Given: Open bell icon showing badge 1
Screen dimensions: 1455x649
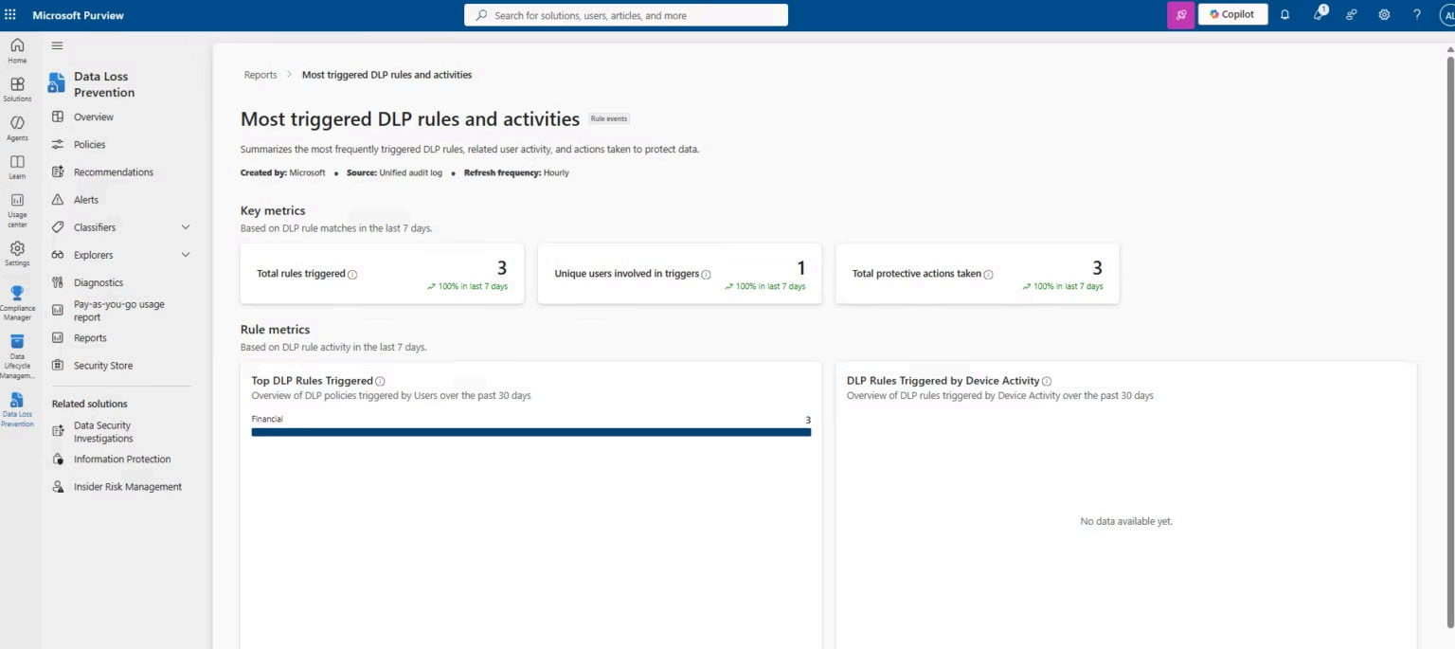Looking at the screenshot, I should pos(1319,14).
